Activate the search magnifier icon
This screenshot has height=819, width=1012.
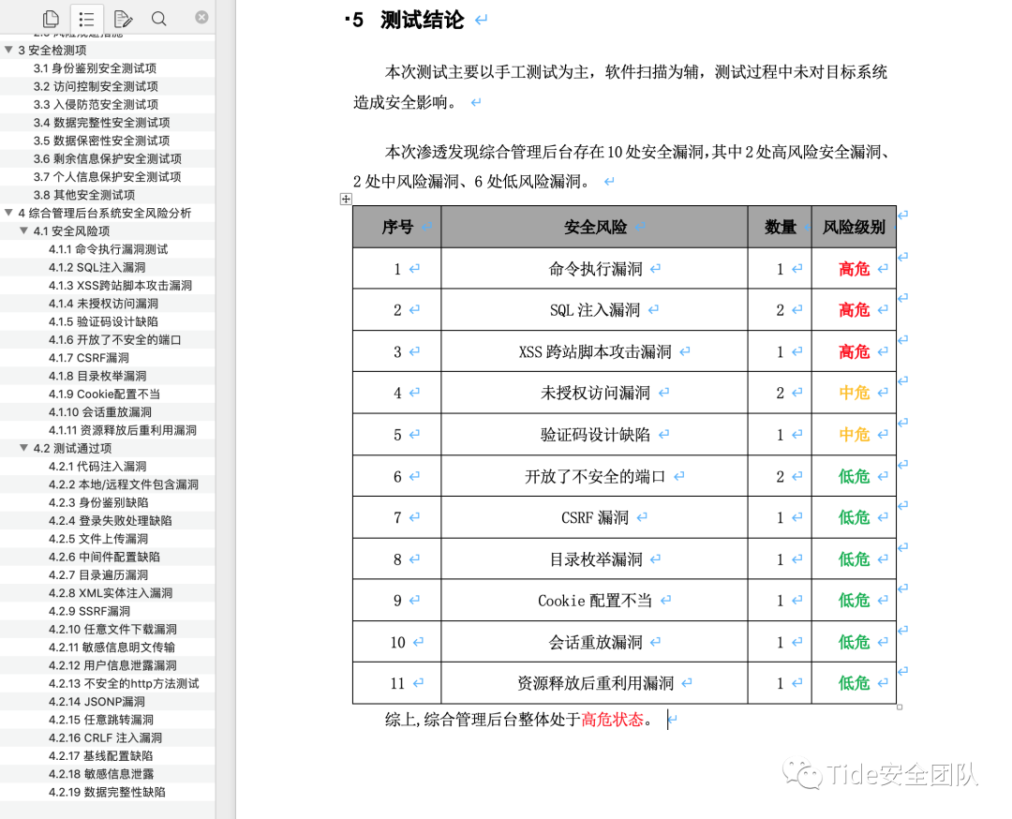157,18
